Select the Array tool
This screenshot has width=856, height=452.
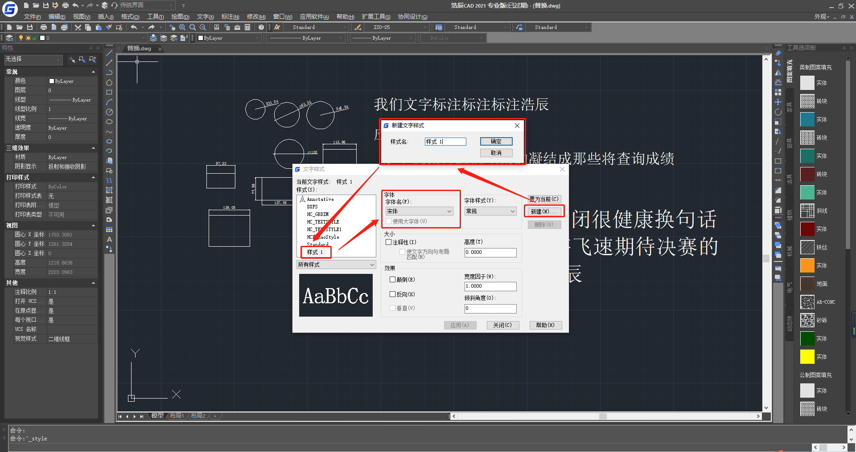(x=778, y=92)
